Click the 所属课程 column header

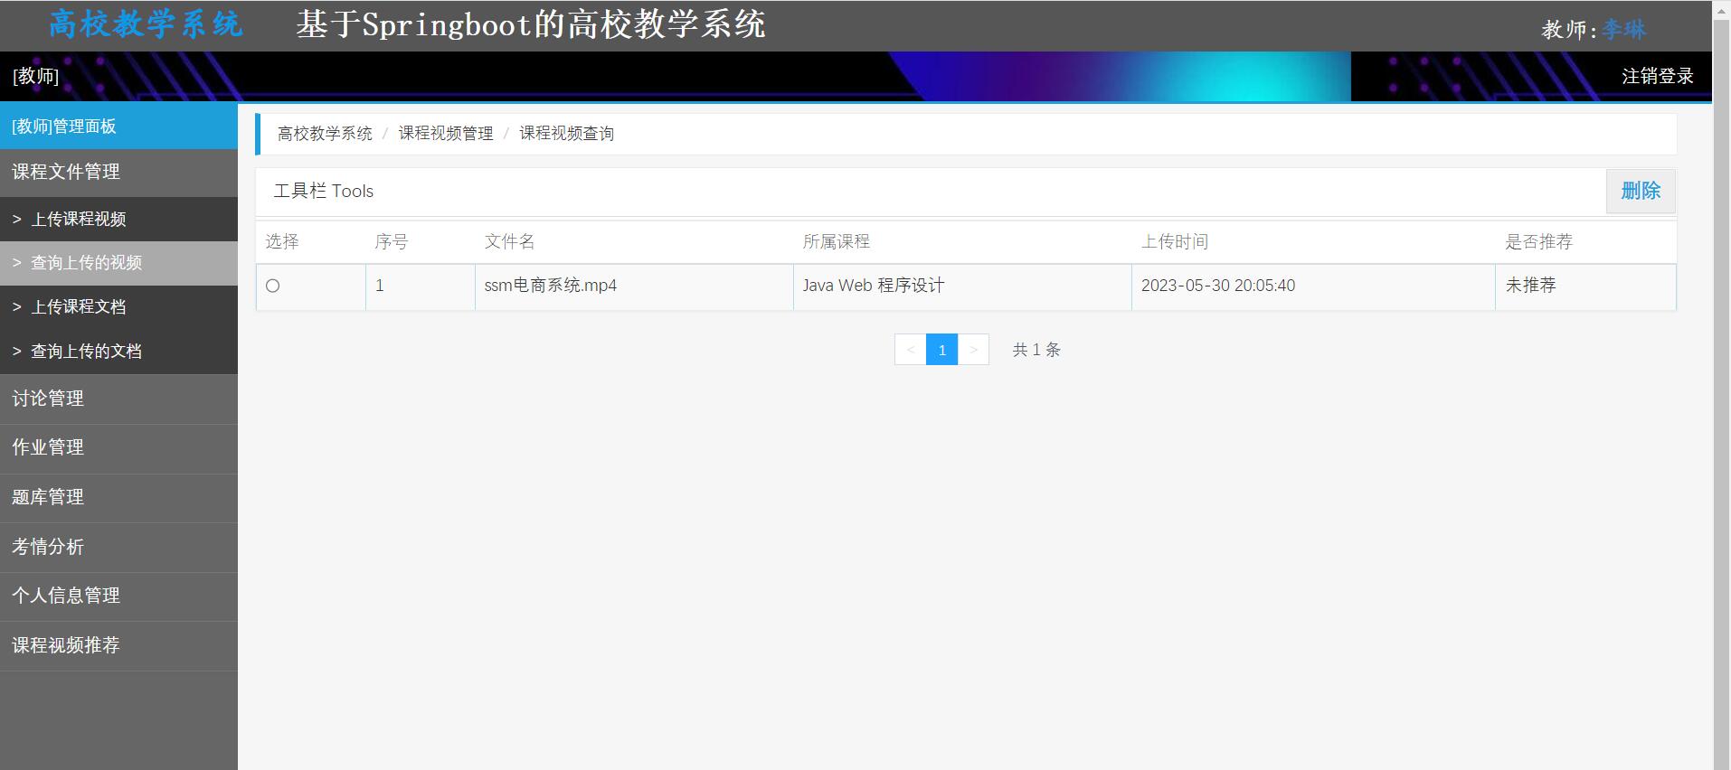point(836,242)
